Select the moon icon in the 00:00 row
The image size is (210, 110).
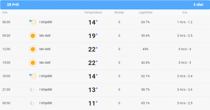pos(33,103)
